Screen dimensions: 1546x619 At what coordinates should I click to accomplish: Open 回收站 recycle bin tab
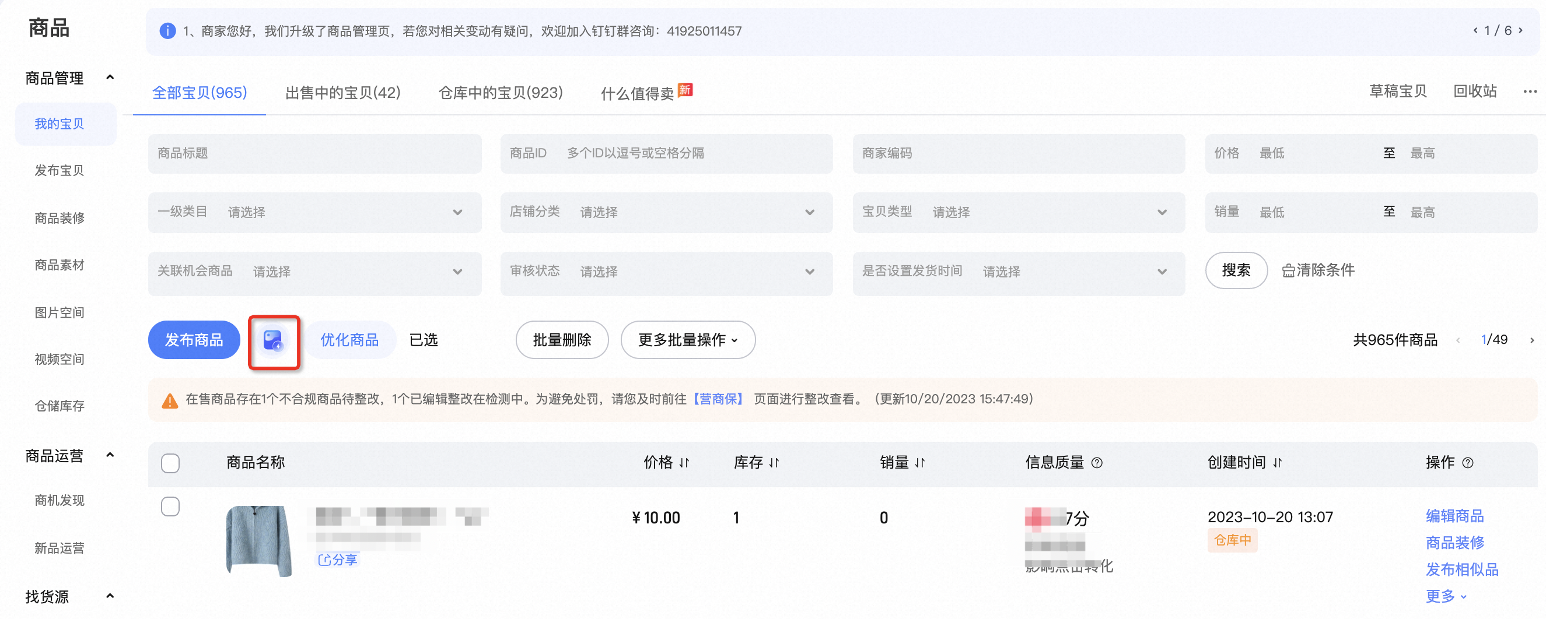pos(1475,91)
